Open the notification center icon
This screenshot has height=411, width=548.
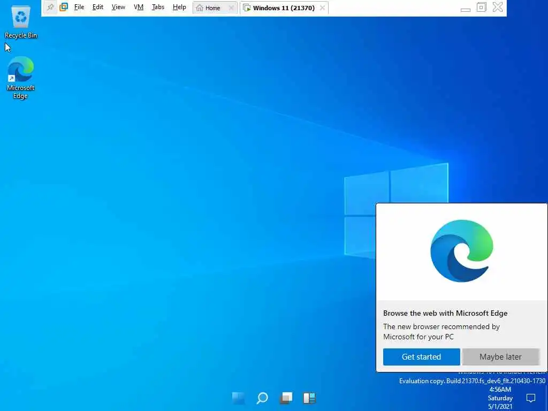coord(530,398)
